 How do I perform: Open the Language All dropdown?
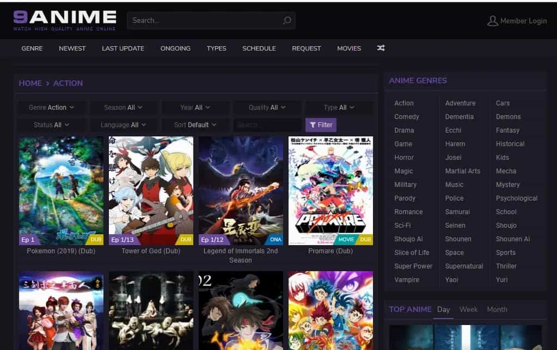coord(123,125)
